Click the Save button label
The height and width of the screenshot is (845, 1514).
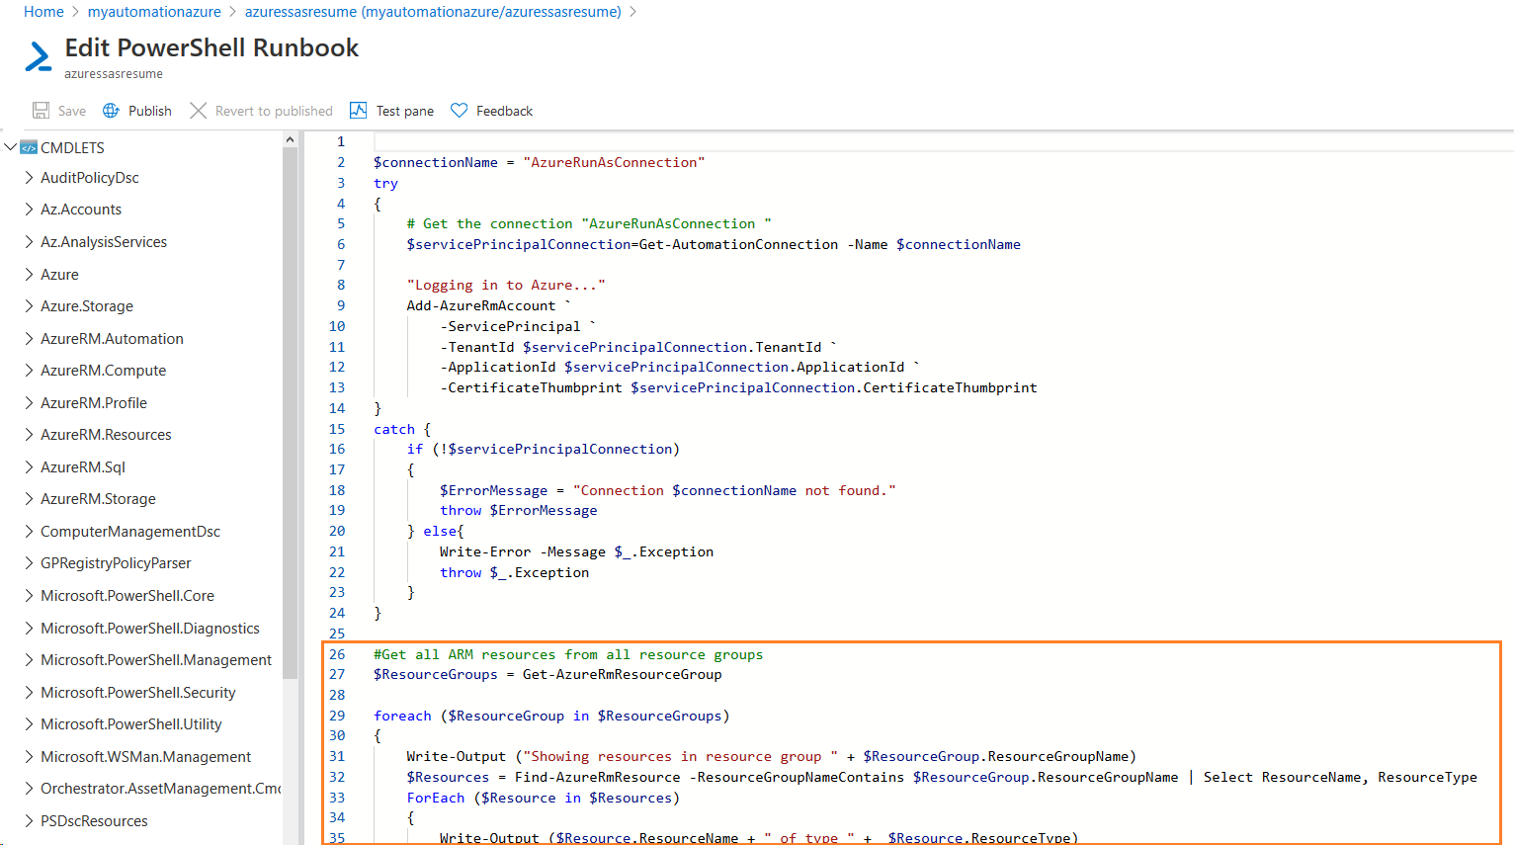72,111
